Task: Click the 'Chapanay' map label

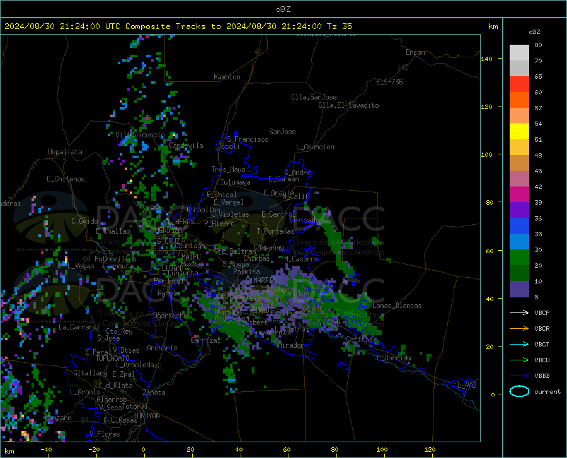Action: tap(268, 247)
